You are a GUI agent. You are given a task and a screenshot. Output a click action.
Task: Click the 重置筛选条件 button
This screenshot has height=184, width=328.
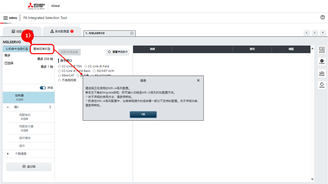118,52
